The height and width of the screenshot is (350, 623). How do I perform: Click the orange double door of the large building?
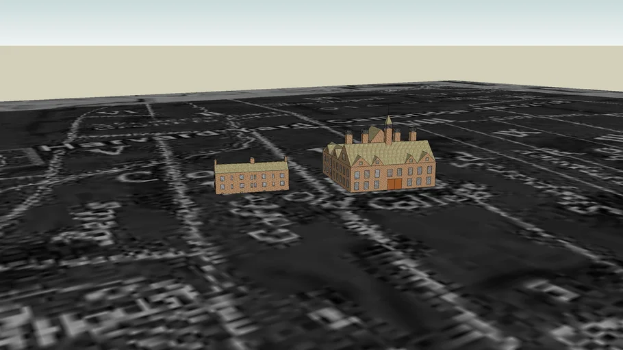pos(394,184)
